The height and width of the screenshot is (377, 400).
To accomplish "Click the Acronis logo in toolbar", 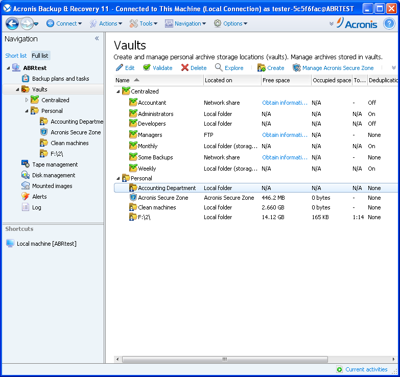I will coord(357,23).
